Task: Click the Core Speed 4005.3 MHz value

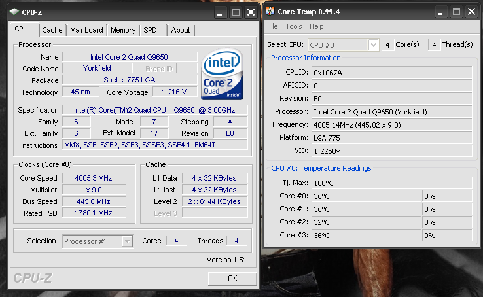Action: pos(94,178)
